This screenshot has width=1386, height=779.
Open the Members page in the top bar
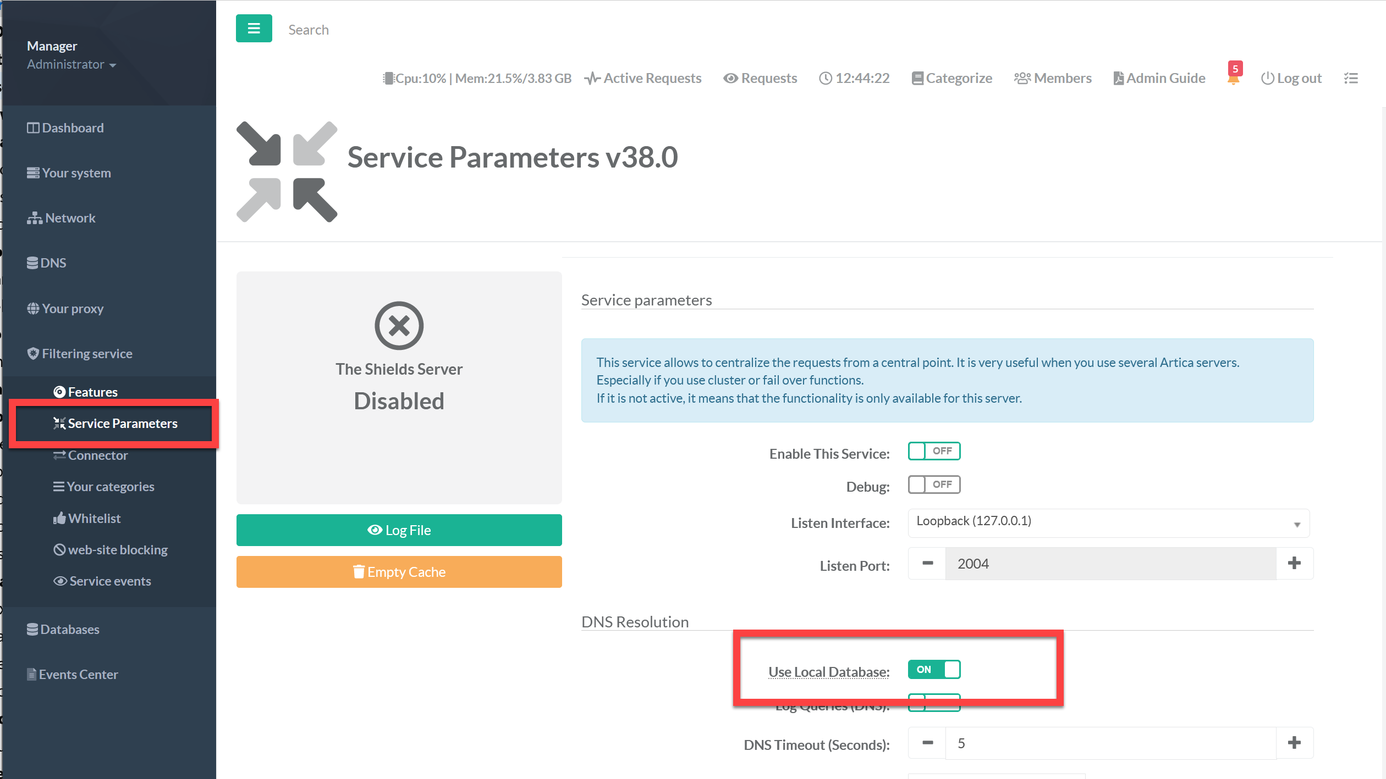click(x=1053, y=79)
